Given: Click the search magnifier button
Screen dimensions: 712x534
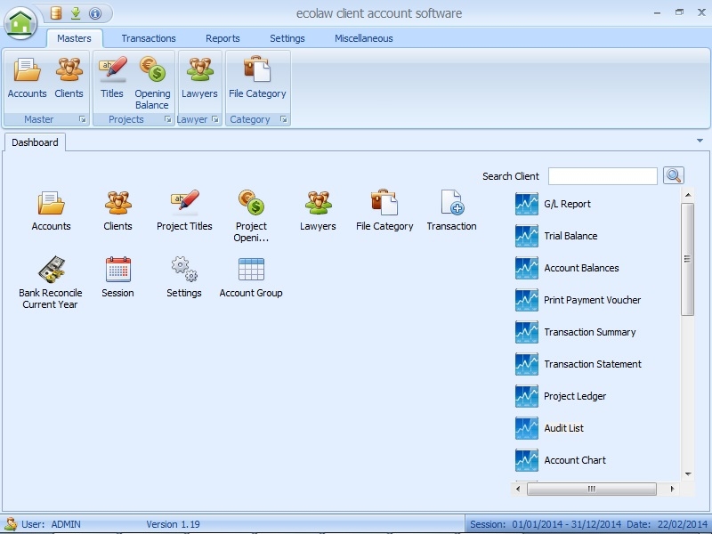Looking at the screenshot, I should pos(674,176).
